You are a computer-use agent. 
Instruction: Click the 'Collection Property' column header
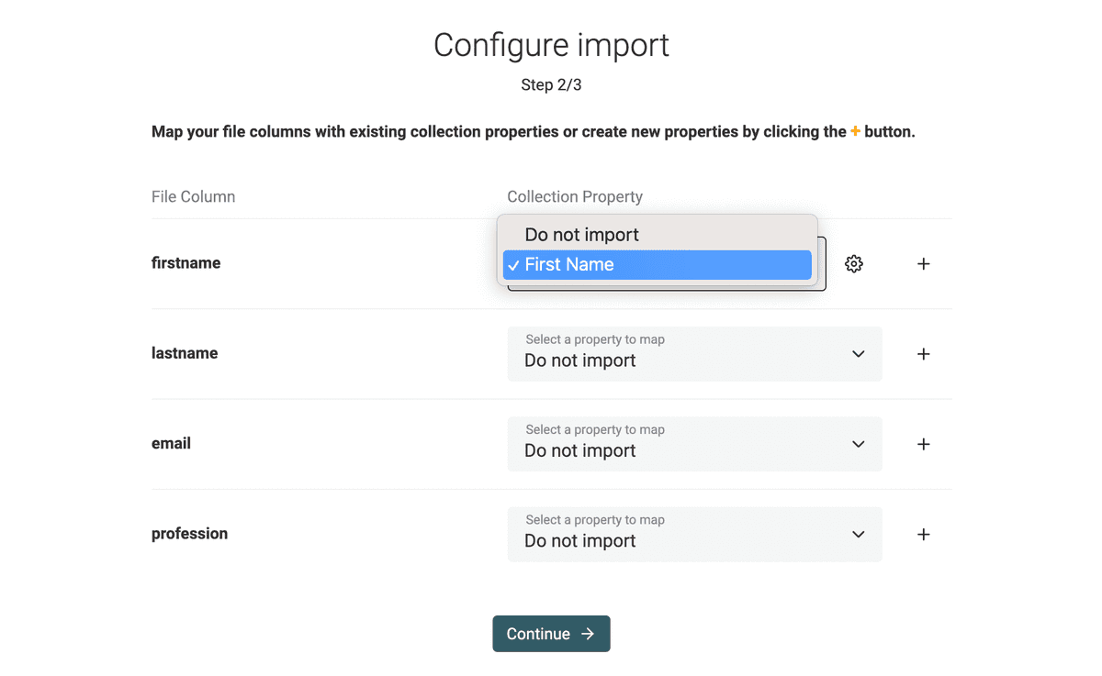tap(575, 196)
